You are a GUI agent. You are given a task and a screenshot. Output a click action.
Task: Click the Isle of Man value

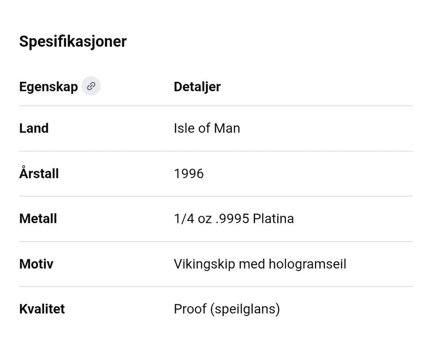[x=207, y=128]
